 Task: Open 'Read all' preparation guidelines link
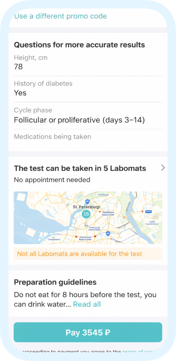pos(87,304)
